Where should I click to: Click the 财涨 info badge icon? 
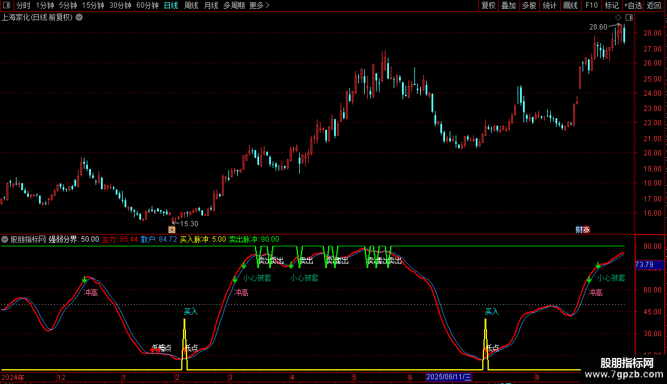pos(583,229)
